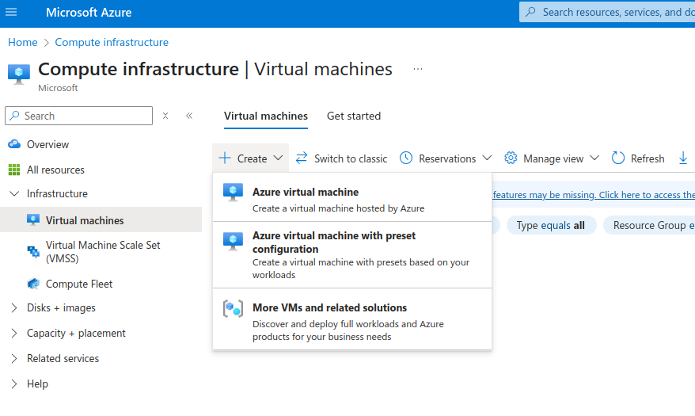Click the Compute infrastructure header icon

tap(19, 73)
